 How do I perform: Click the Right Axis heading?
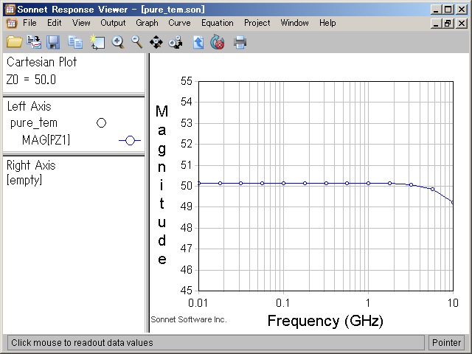tap(31, 165)
